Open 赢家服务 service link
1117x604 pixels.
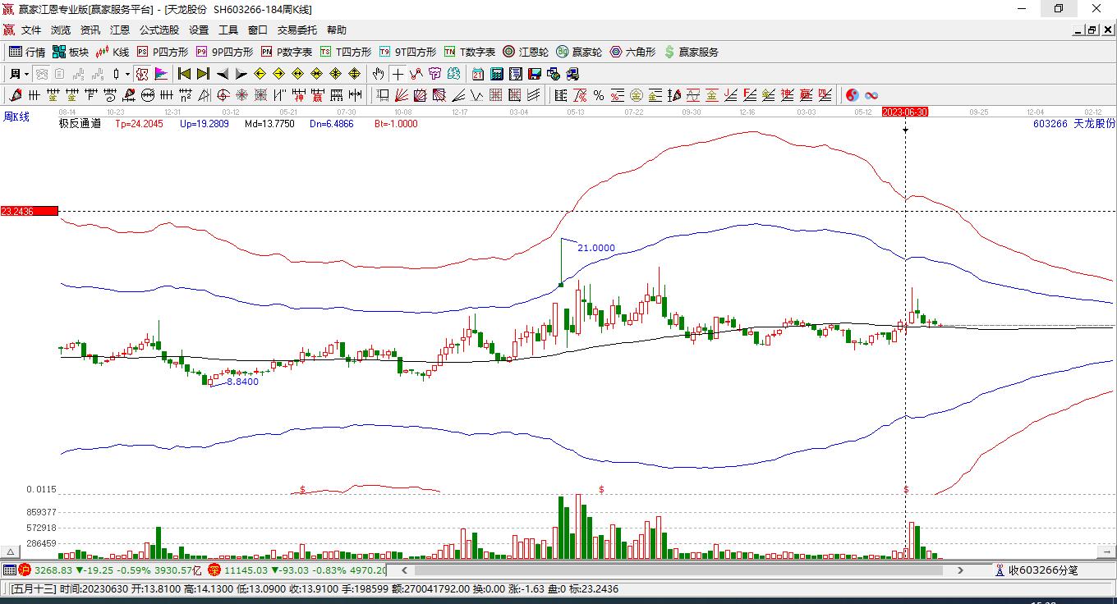coord(692,52)
